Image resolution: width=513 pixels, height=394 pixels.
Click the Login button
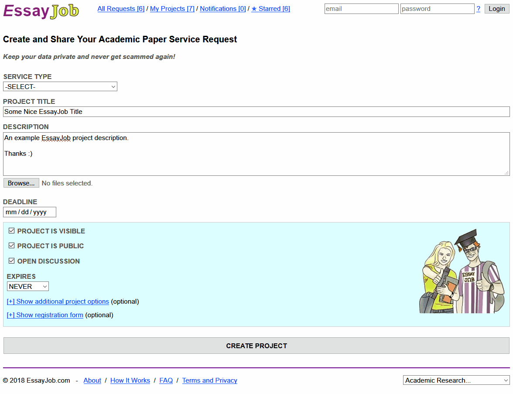point(496,9)
